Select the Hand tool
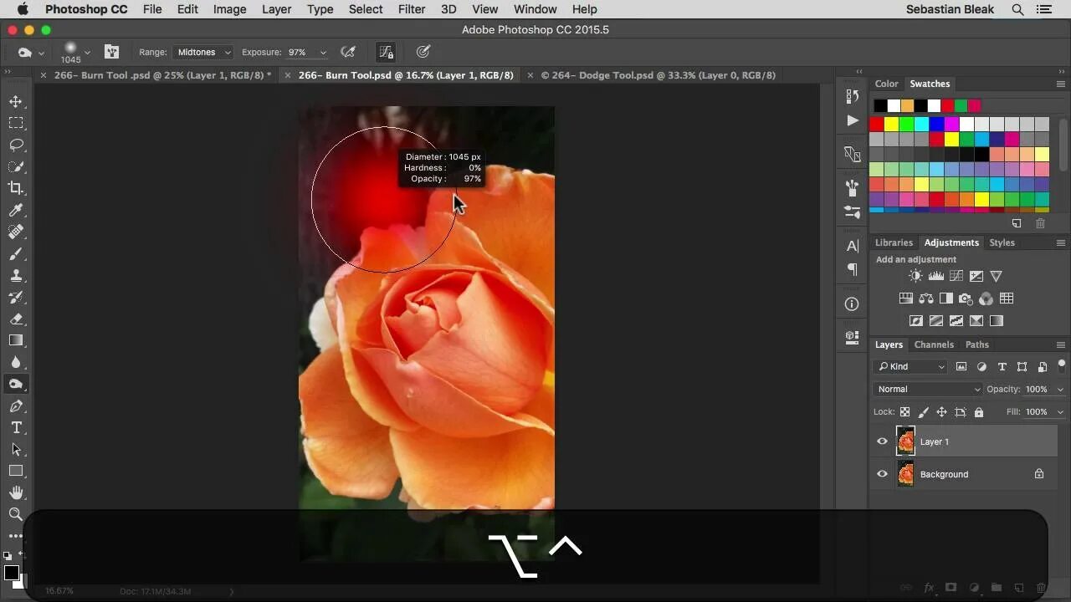Screen dimensions: 1071x602 16,492
